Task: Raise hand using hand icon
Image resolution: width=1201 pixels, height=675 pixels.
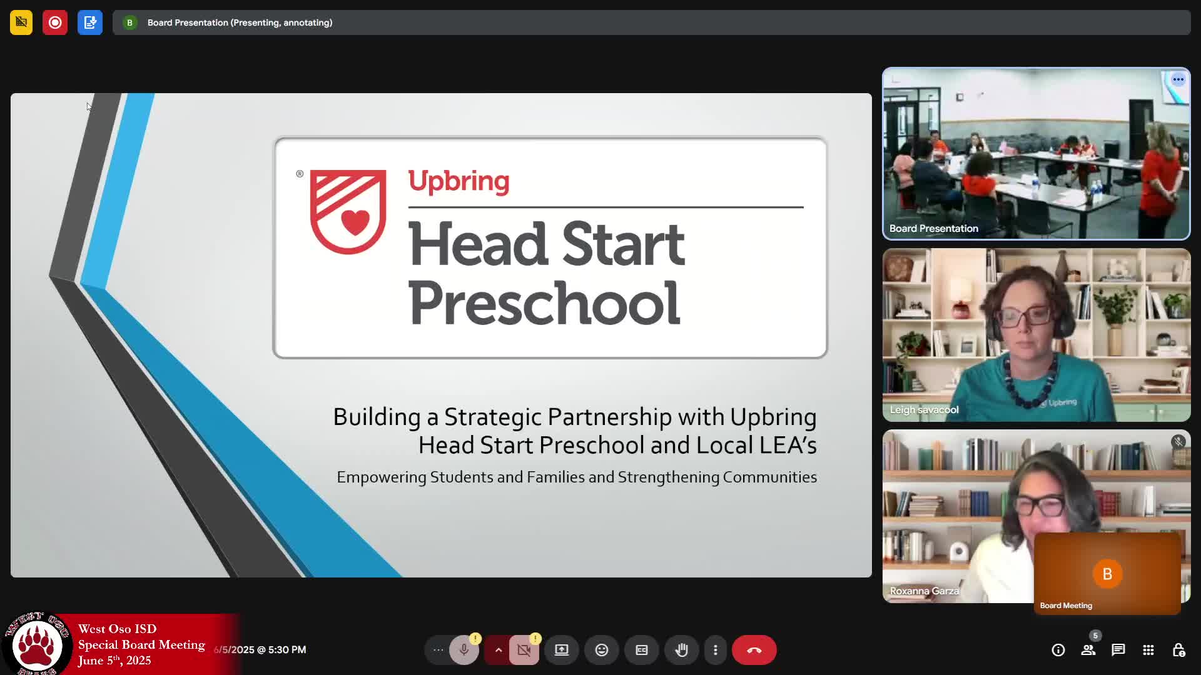Action: 681,650
